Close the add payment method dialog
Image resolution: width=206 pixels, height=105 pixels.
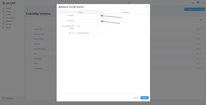coord(147,7)
